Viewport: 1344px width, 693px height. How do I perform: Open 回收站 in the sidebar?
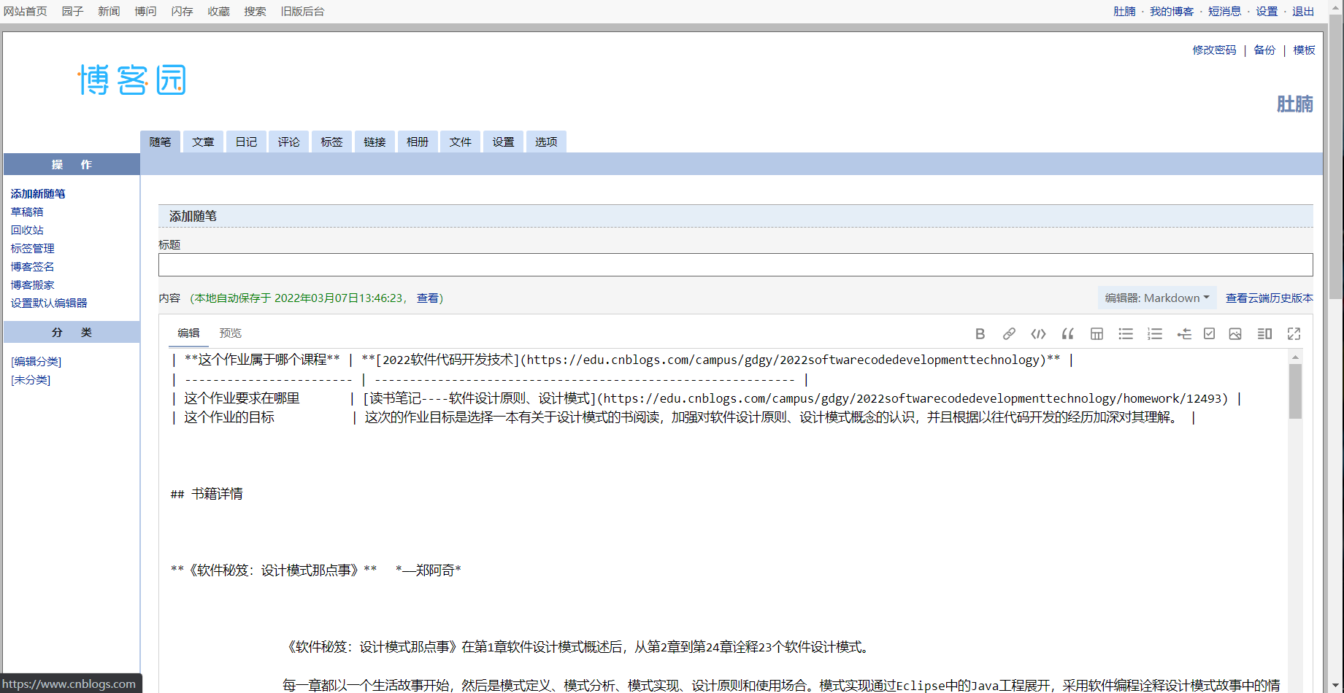27,230
